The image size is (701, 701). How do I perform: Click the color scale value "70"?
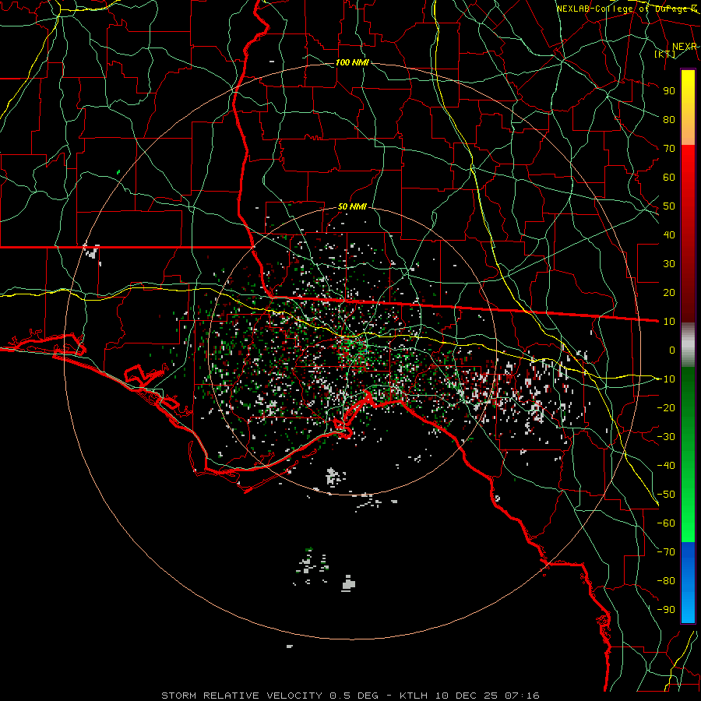click(669, 149)
